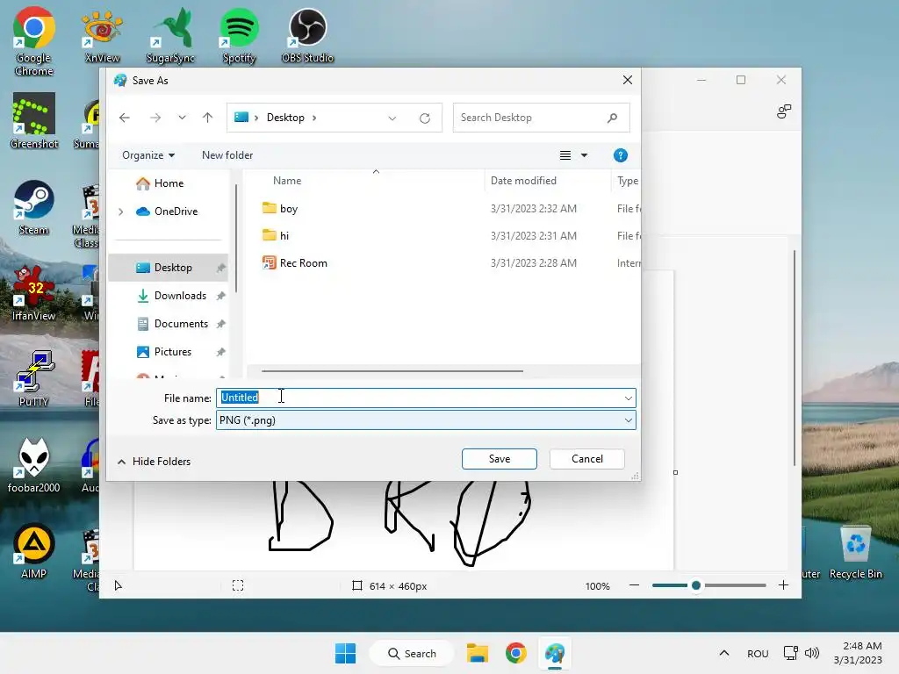Select Desktop in navigation pane
Screen dimensions: 899x674
coord(169,268)
